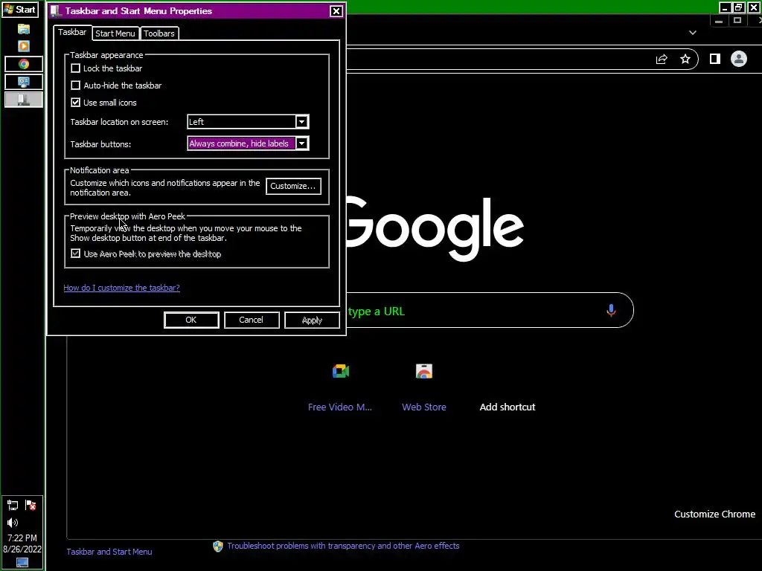Toggle Chrome side panel icon
Image resolution: width=762 pixels, height=571 pixels.
[x=715, y=59]
